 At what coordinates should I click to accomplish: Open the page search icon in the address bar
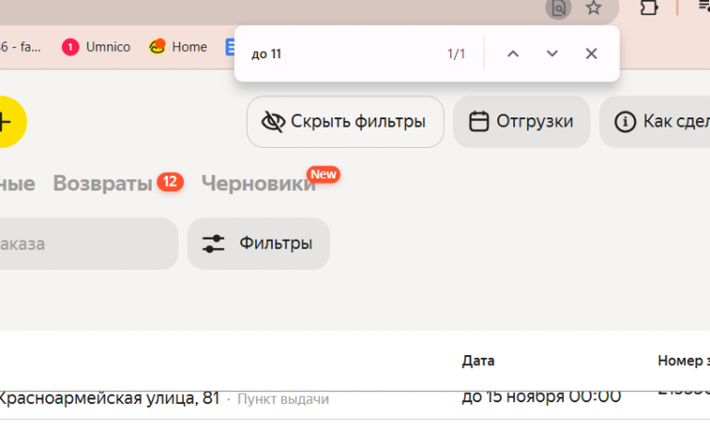point(558,8)
